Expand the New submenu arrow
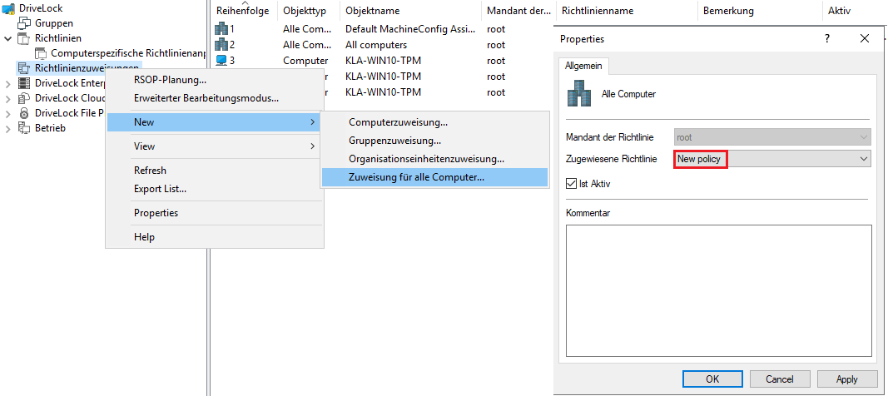888x396 pixels. point(313,122)
